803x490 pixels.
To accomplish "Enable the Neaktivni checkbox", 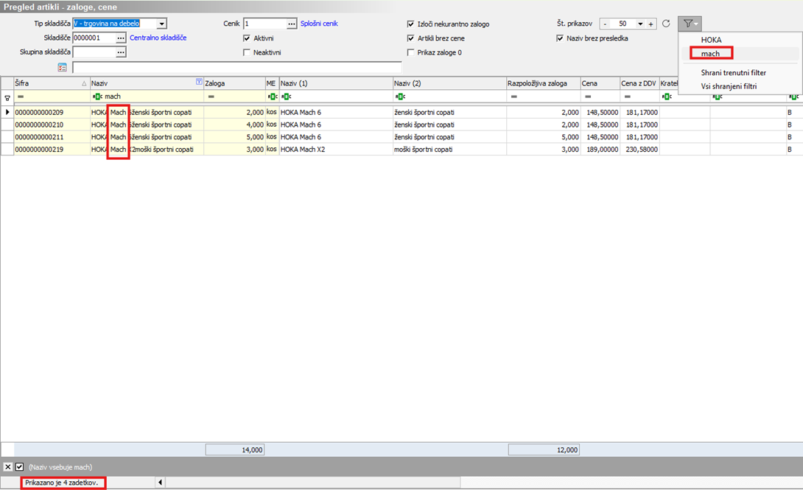I will (x=247, y=52).
